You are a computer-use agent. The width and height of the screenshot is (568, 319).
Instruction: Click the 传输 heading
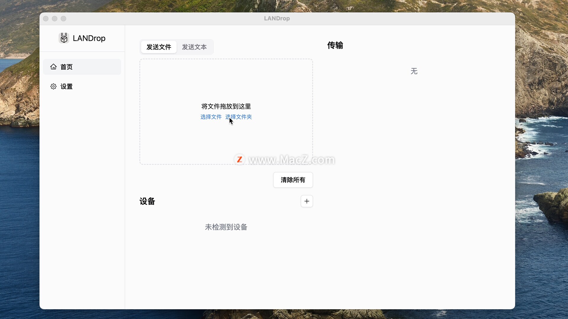pos(335,45)
